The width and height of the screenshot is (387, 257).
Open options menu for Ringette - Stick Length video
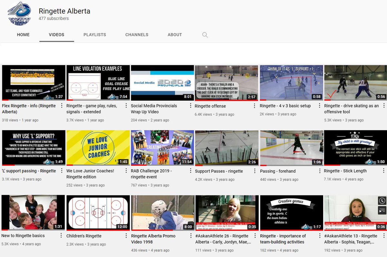click(x=384, y=171)
